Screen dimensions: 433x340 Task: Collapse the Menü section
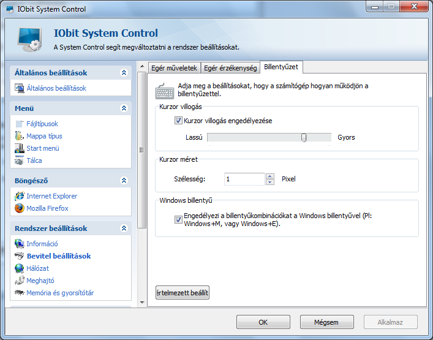click(x=124, y=108)
